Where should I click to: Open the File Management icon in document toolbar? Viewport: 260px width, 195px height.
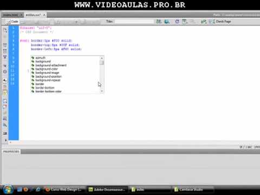coord(159,22)
